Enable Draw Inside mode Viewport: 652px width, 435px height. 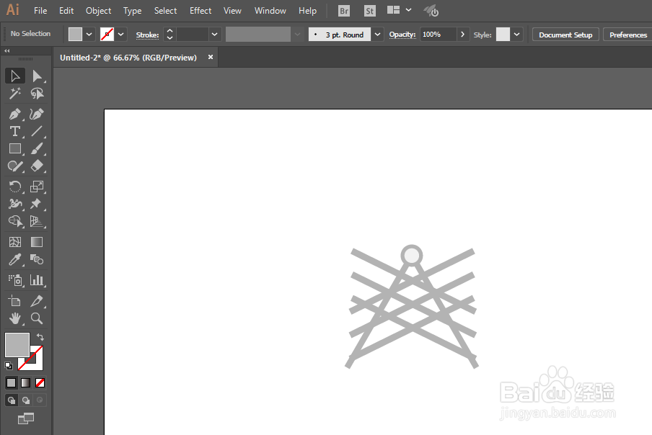click(x=40, y=400)
